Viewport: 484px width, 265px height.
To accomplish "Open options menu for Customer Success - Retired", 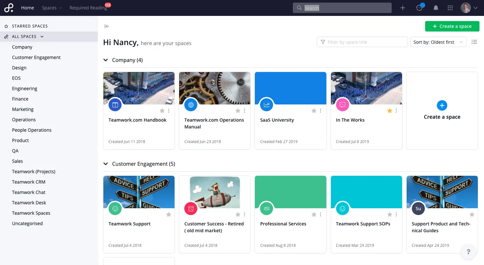I will [x=244, y=214].
